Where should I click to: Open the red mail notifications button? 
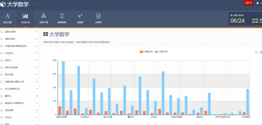(249, 3)
